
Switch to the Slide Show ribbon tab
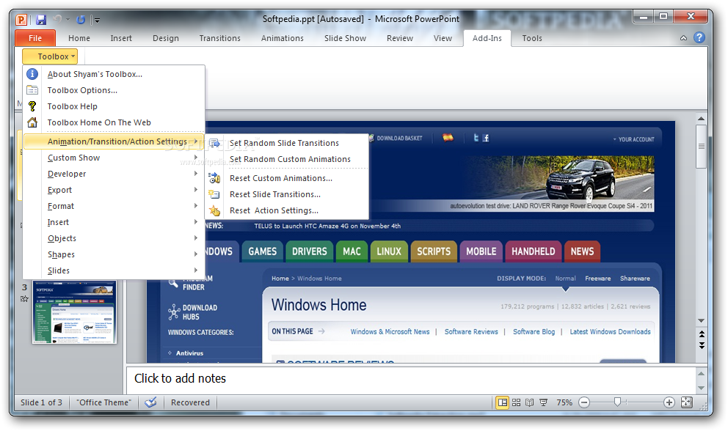pyautogui.click(x=345, y=38)
